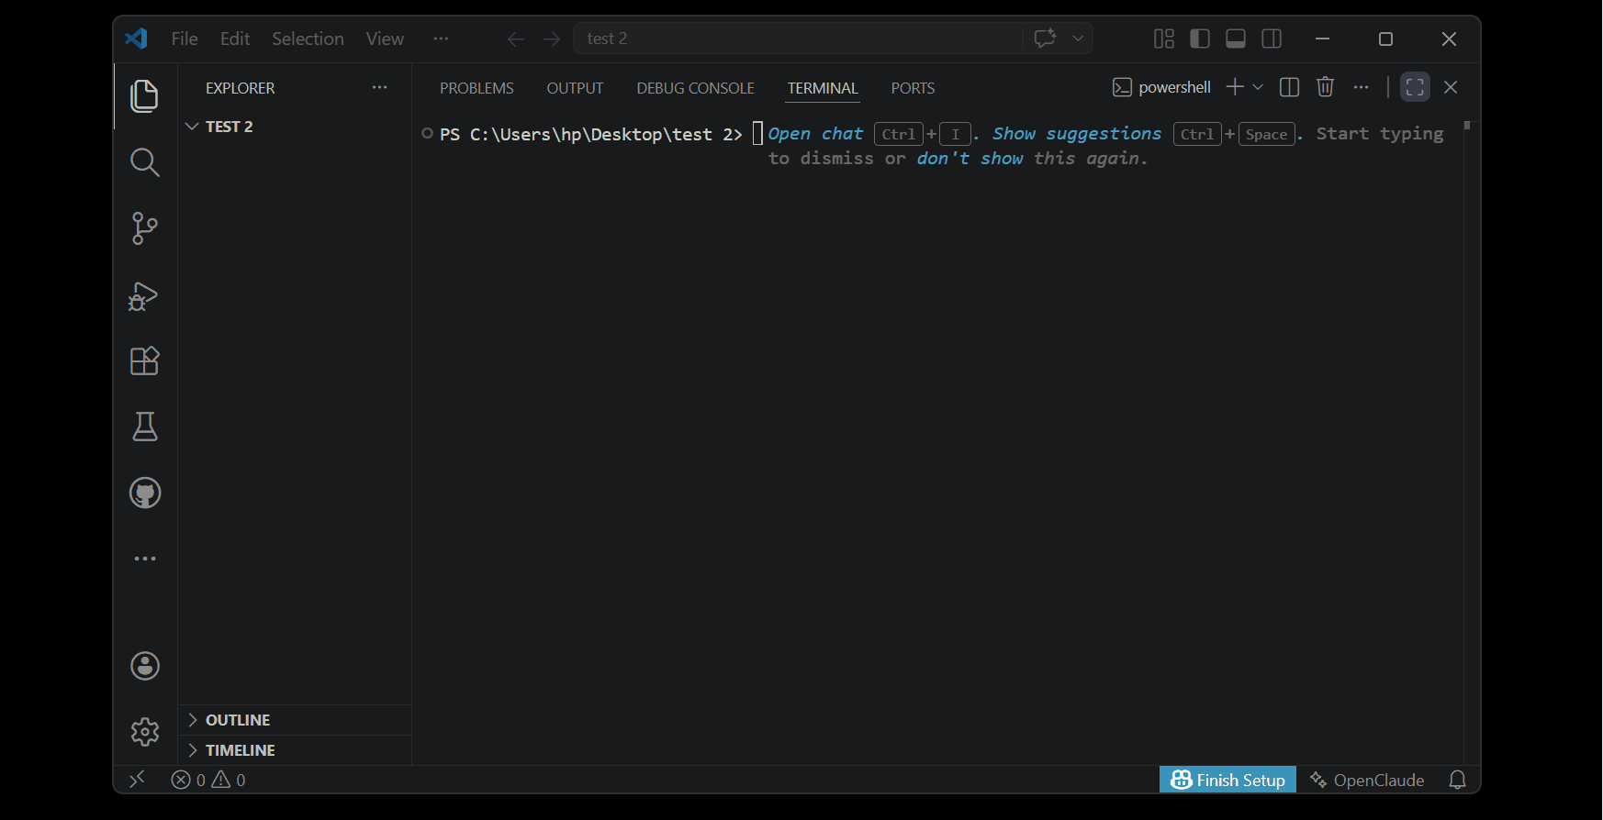1603x820 pixels.
Task: Toggle primary side bar visibility
Action: (x=1199, y=39)
